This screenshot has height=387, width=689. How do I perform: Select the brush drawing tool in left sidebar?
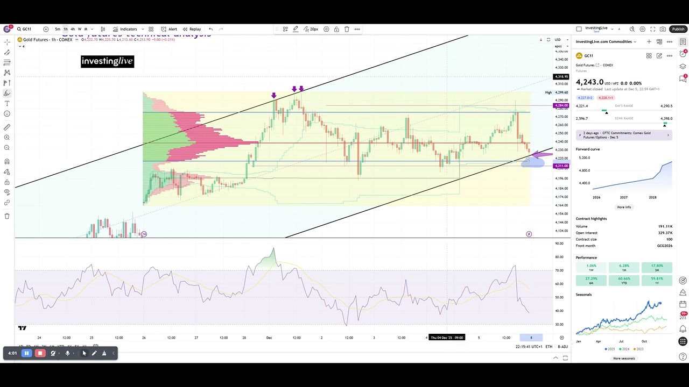[7, 93]
